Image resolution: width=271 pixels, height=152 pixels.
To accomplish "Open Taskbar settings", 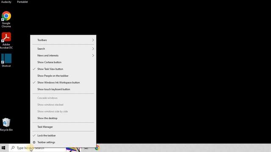I will (x=63, y=142).
